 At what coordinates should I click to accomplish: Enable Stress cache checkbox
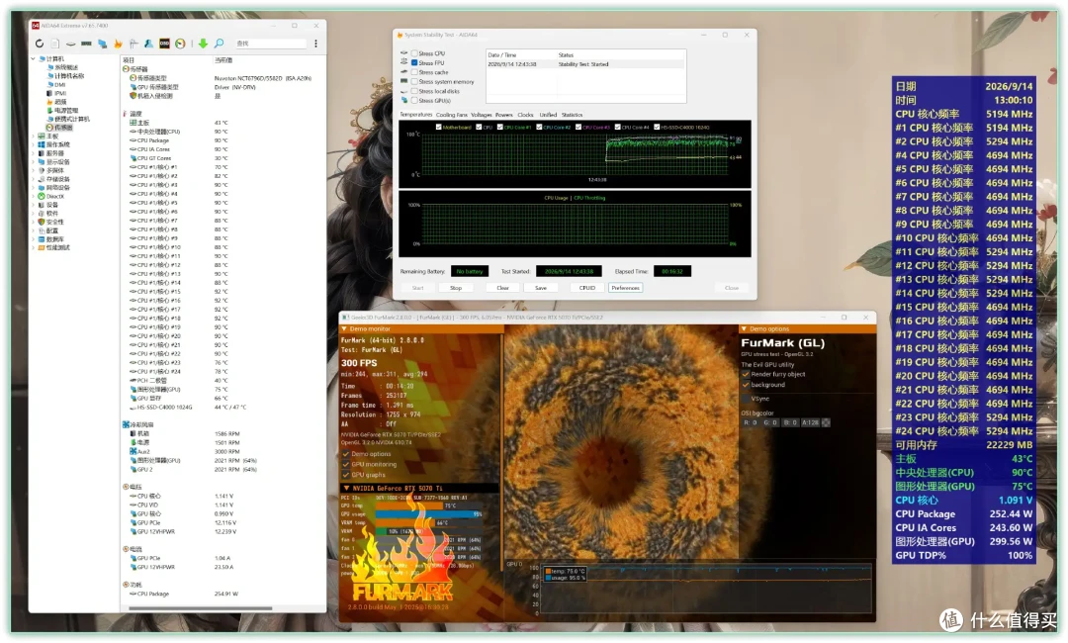point(414,72)
